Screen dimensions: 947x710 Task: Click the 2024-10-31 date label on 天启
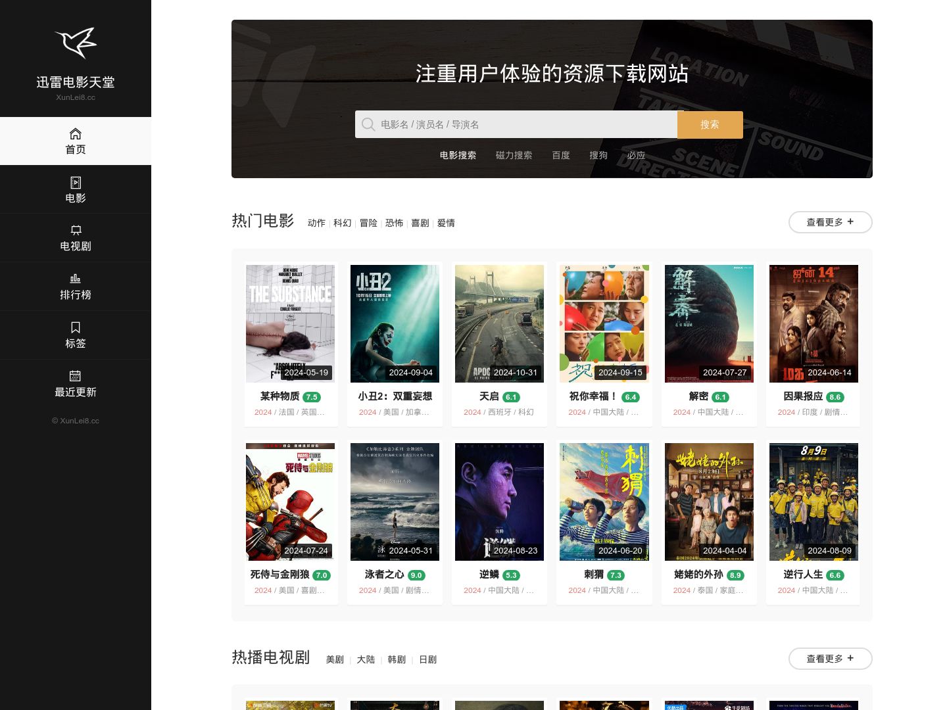coord(516,373)
